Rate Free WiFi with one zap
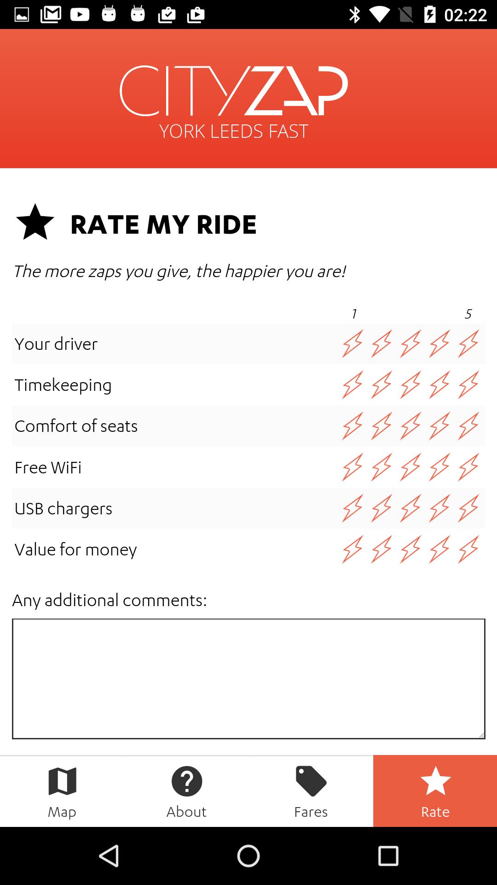The height and width of the screenshot is (885, 497). click(x=353, y=467)
